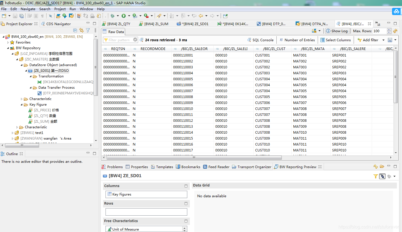Open the Navigate menu
Screen dimensions: 402x232
click(28, 9)
